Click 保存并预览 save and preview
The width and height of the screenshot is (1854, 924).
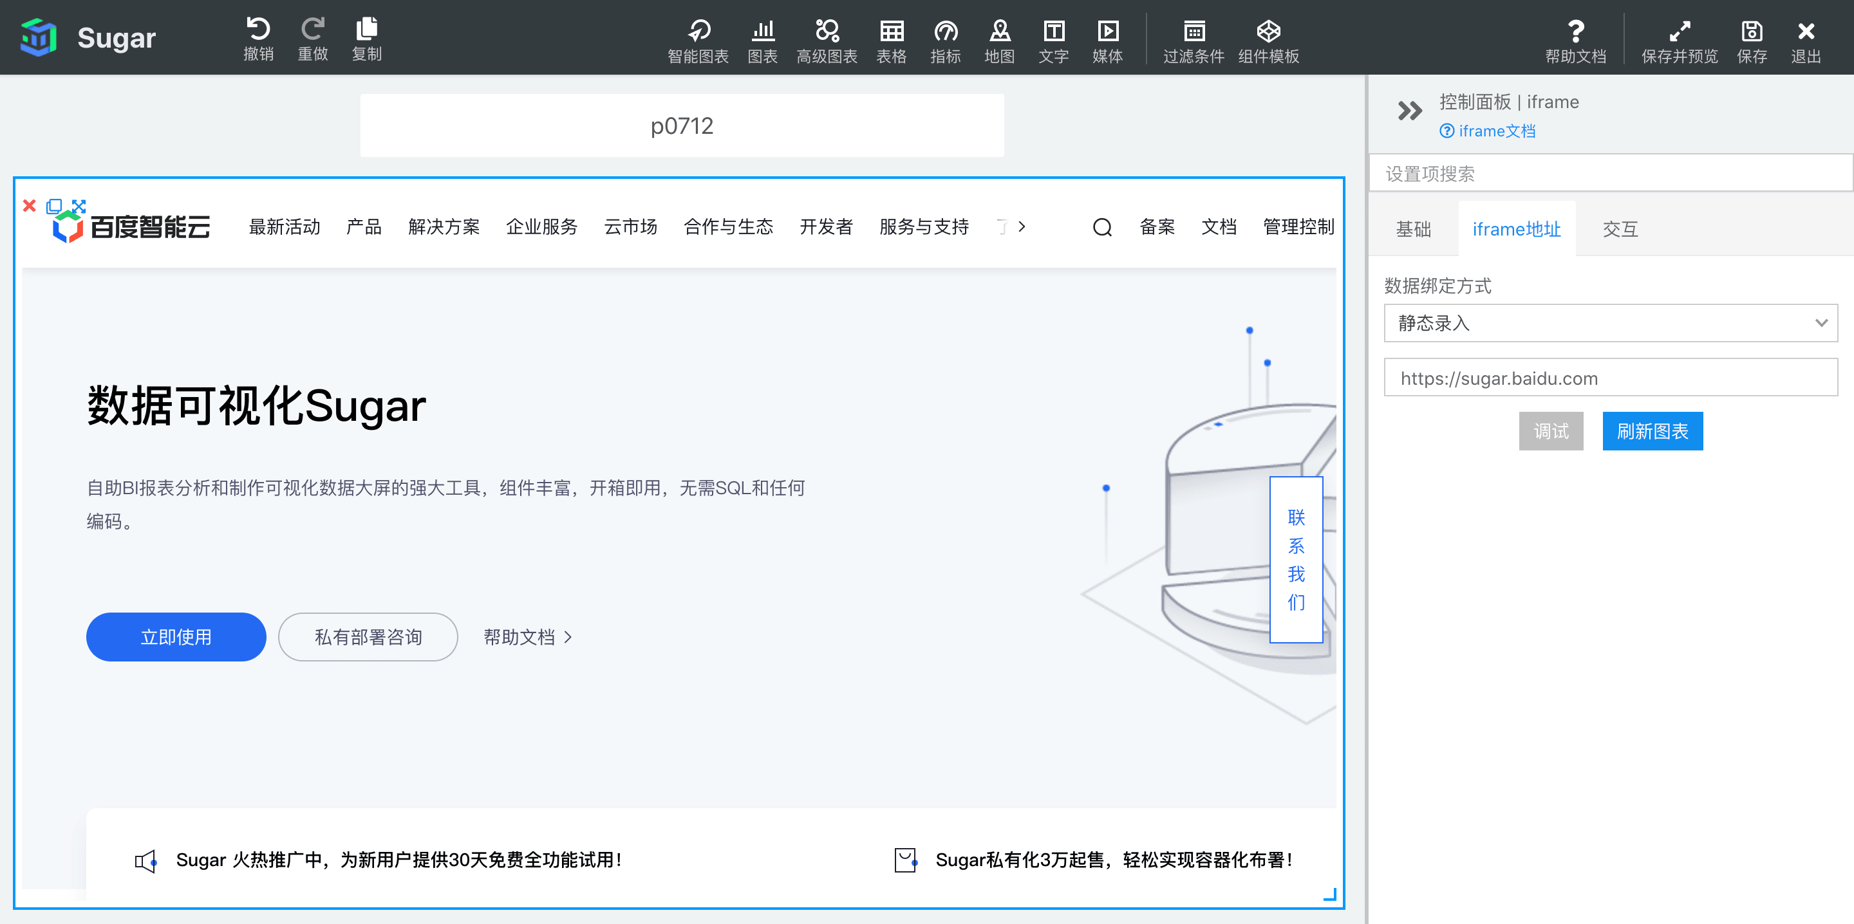tap(1679, 41)
